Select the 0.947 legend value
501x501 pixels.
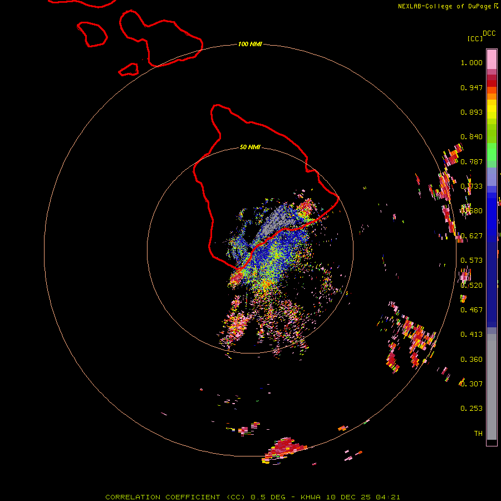click(x=471, y=87)
